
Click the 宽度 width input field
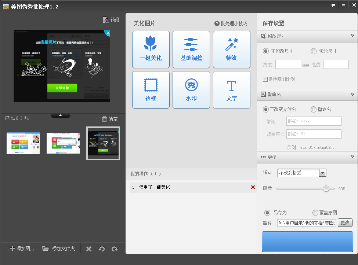pos(288,64)
